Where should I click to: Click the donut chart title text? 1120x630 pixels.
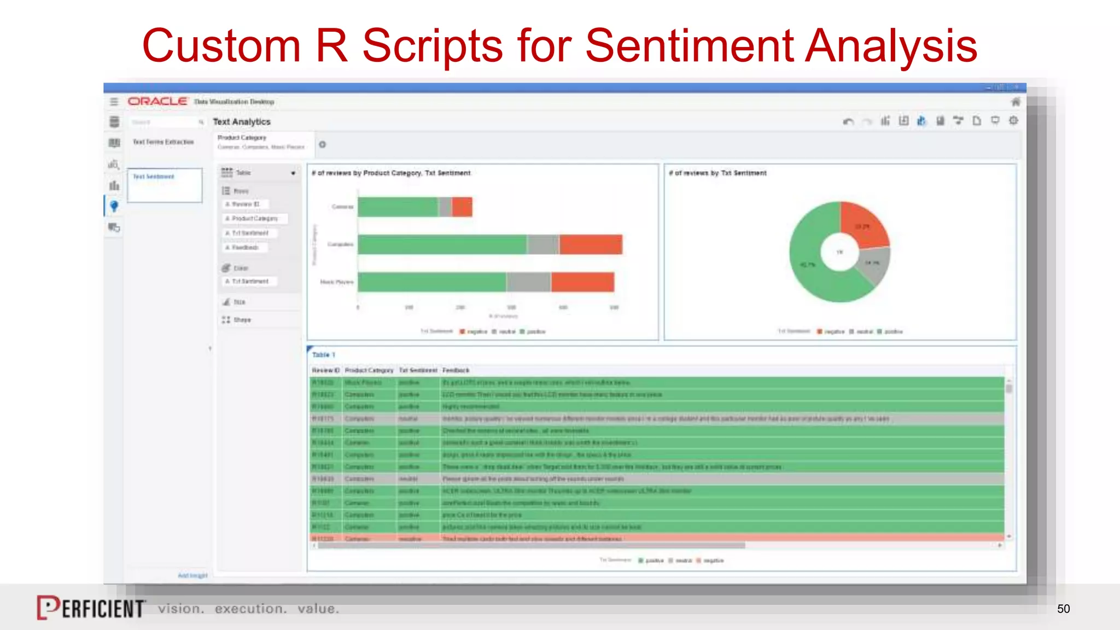[717, 173]
